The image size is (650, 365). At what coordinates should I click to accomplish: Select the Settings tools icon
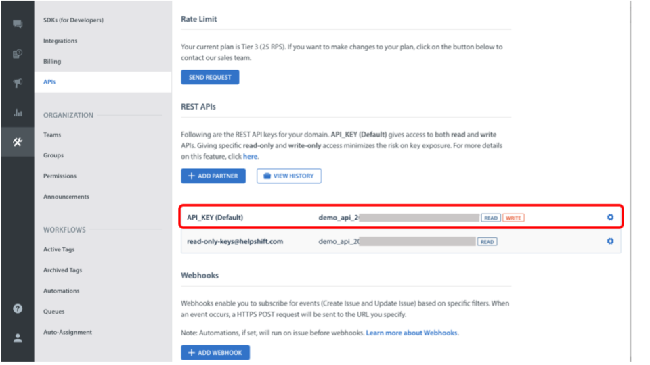tap(18, 142)
